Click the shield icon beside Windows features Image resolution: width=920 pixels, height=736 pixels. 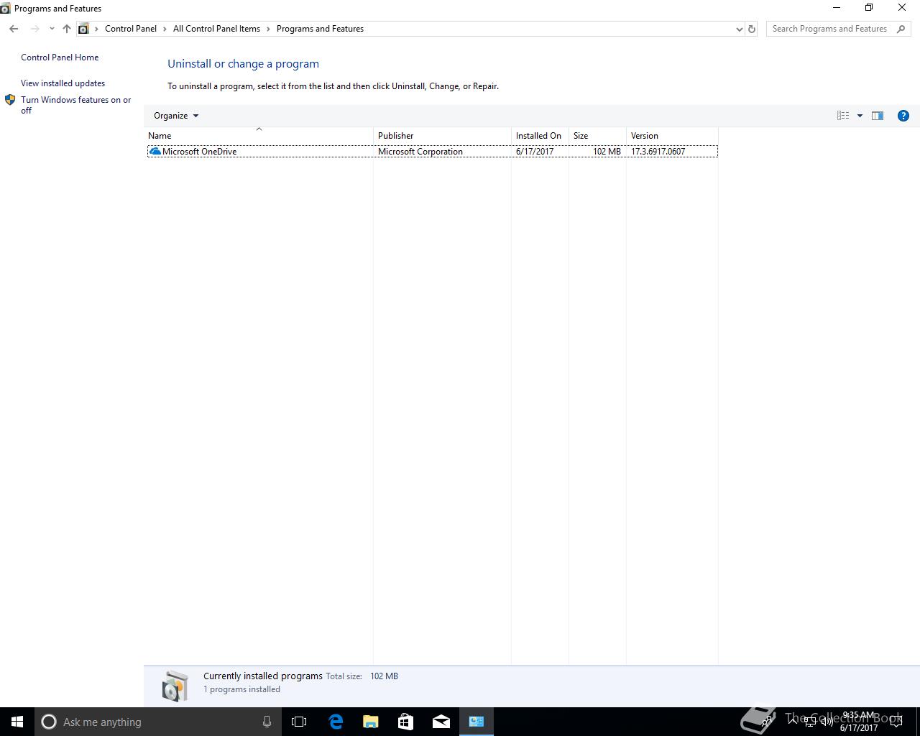click(10, 100)
